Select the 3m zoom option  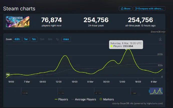(42, 39)
